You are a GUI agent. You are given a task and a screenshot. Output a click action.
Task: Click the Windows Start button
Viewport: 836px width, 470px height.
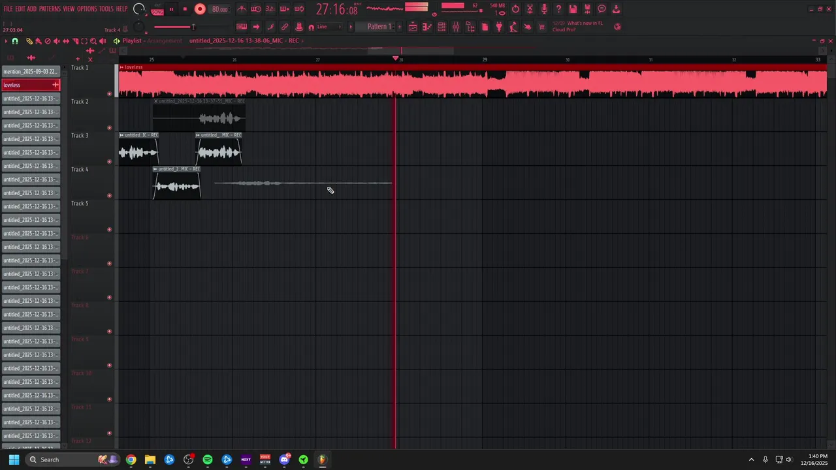click(x=14, y=460)
